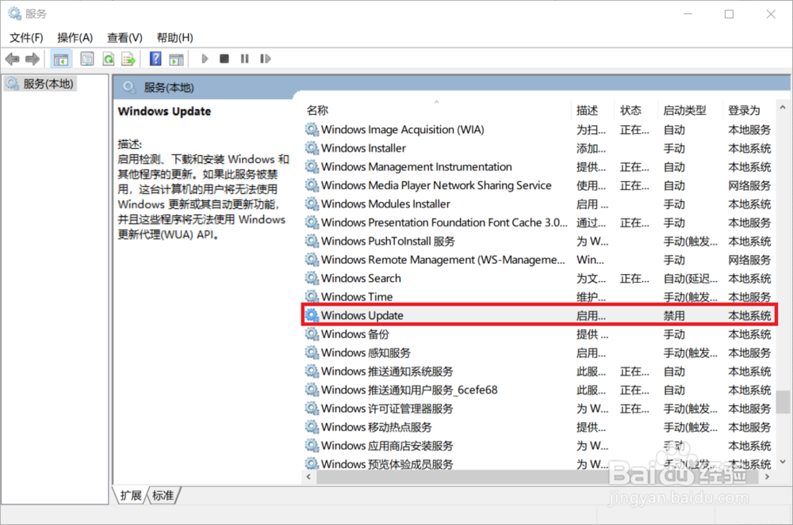Select the Windows 预览体验成员服务 row

[539, 463]
